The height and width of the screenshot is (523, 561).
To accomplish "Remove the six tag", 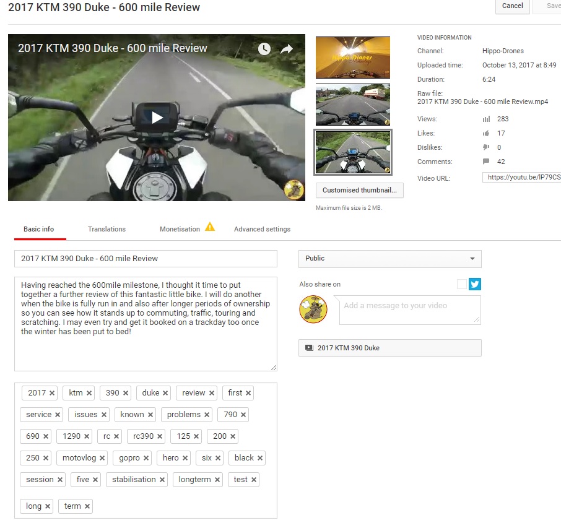I will point(218,458).
